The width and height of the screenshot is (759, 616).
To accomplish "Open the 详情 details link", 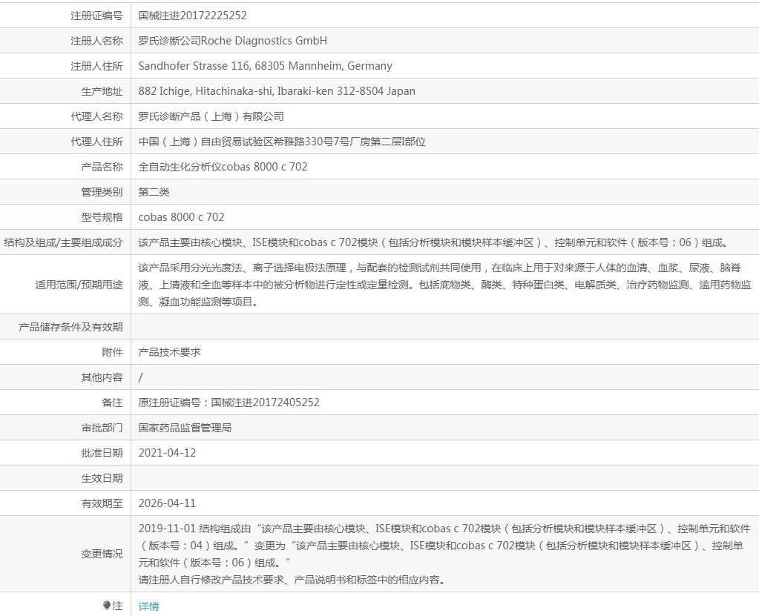I will tap(148, 606).
